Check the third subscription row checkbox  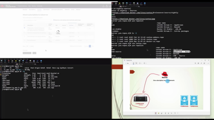[x=24, y=36]
